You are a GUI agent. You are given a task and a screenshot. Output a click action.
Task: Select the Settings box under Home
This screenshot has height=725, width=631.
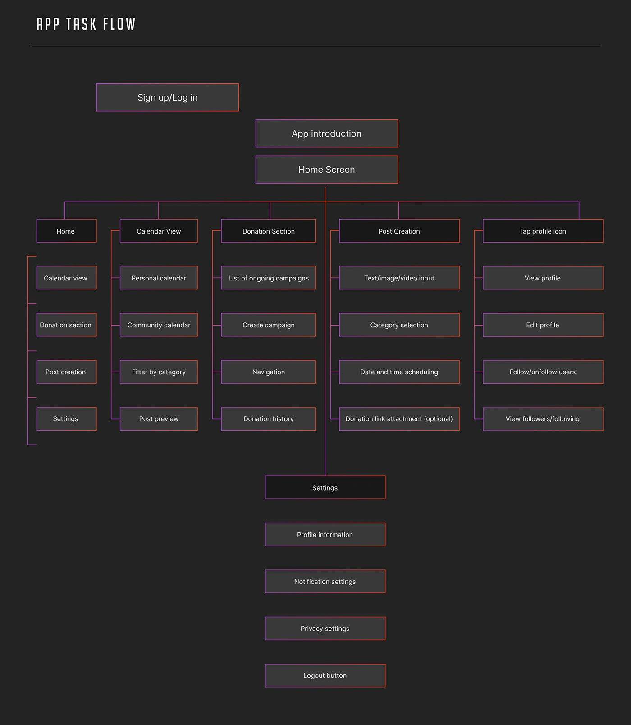coord(66,419)
